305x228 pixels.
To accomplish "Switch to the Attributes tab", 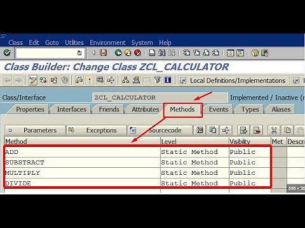I will pyautogui.click(x=146, y=110).
